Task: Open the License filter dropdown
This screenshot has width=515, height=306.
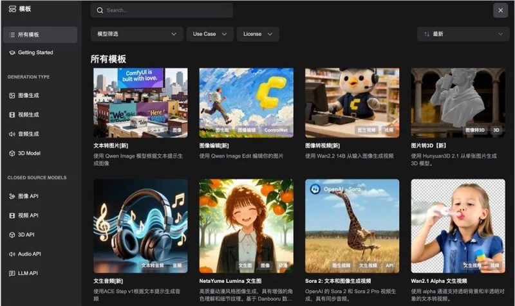Action: click(x=258, y=34)
